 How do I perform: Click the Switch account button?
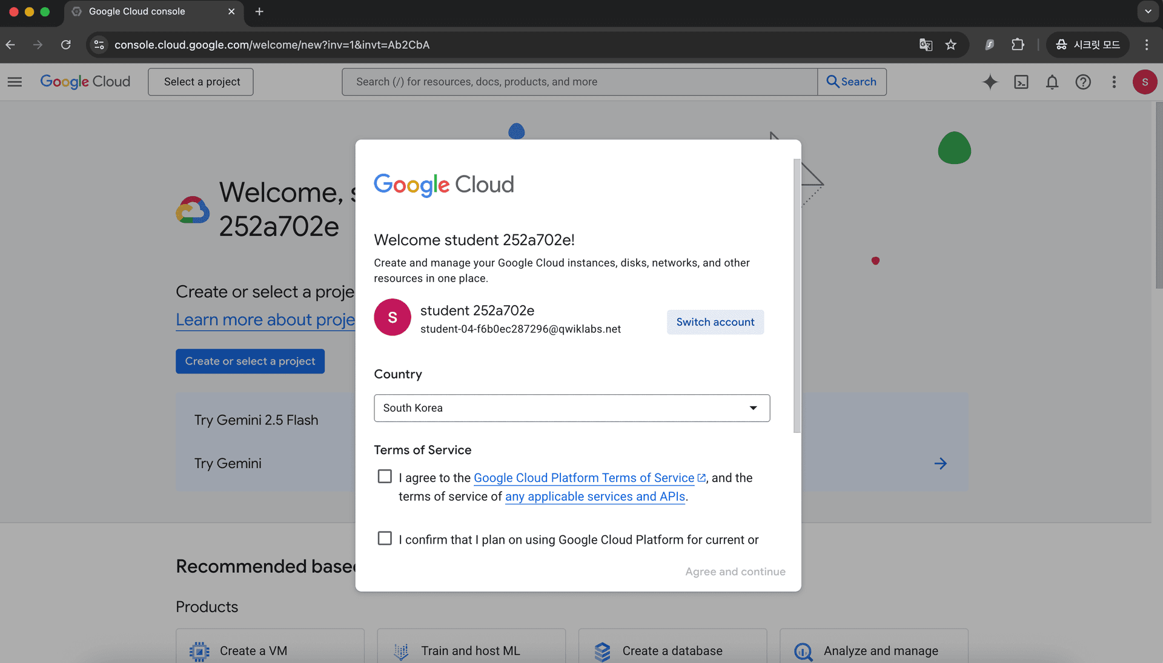pos(715,322)
